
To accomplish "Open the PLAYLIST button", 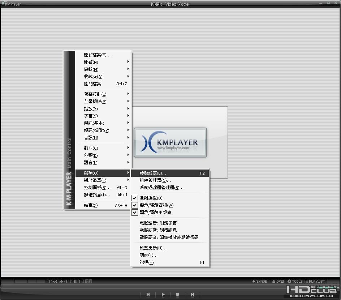I will coord(315,281).
